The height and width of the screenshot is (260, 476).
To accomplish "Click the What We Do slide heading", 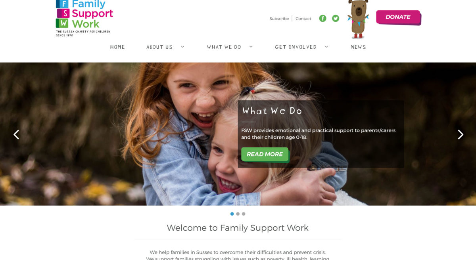I will (272, 111).
